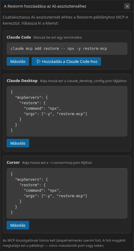This screenshot has height=251, width=134.
Task: Click the Claude Code heading
Action: click(x=19, y=37)
